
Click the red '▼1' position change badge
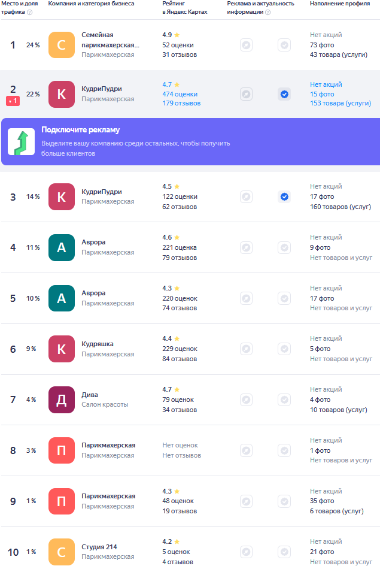(x=13, y=101)
